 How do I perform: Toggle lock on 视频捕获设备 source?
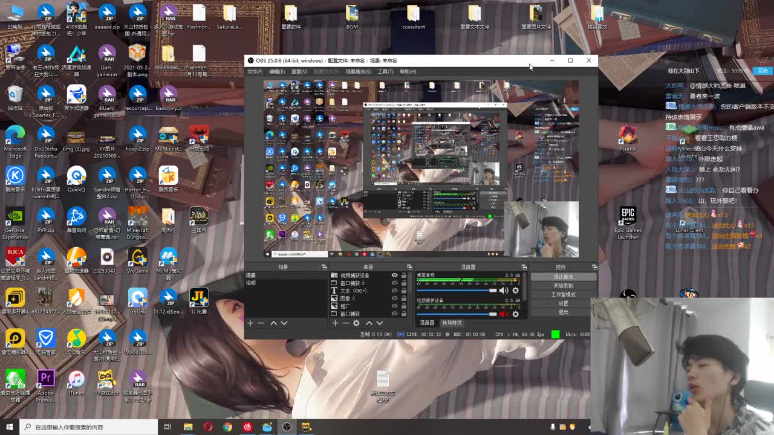(x=404, y=275)
